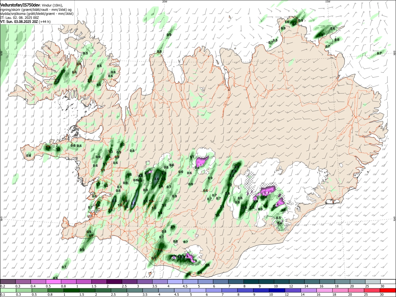Click the '20W' longitude label at the top edge

[165, 2]
